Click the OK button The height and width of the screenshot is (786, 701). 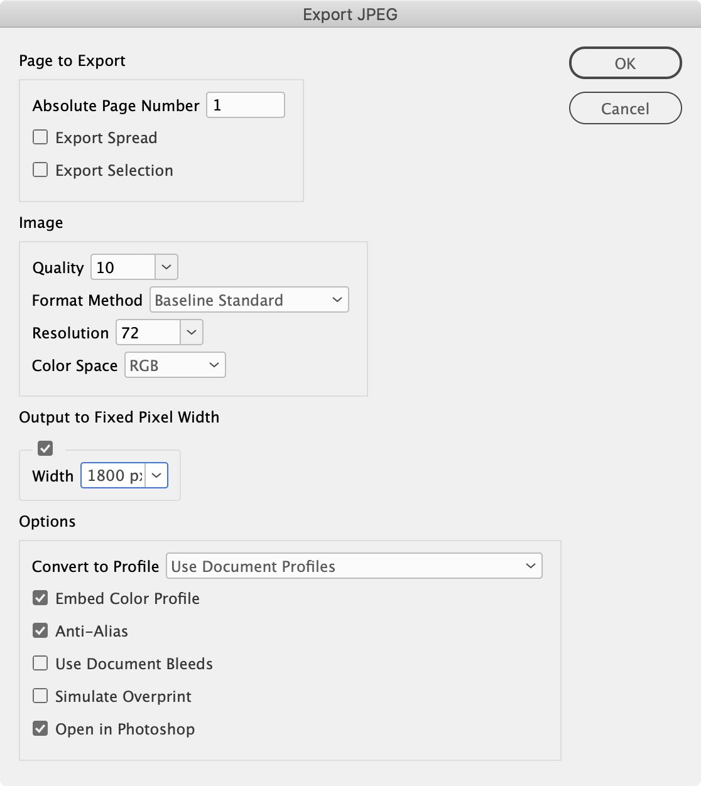625,63
